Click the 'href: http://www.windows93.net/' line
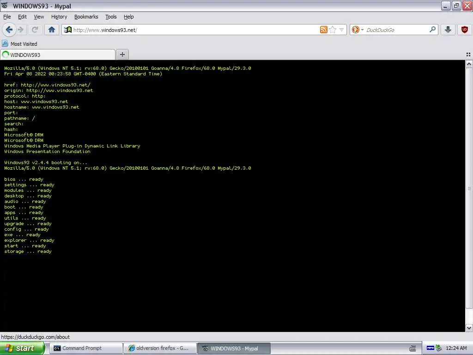Screen dimensions: 473x355 (47, 85)
